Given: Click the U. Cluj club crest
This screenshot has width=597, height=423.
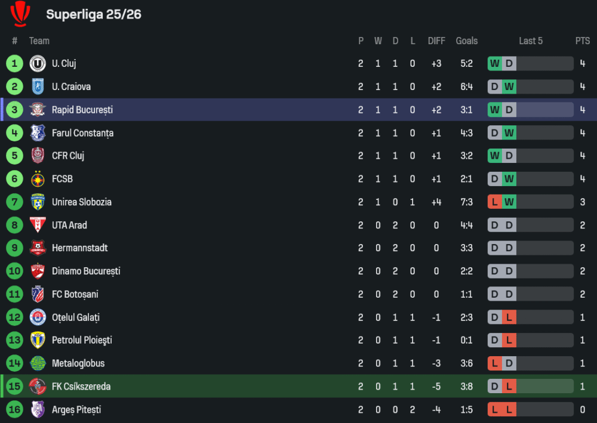Looking at the screenshot, I should (38, 64).
